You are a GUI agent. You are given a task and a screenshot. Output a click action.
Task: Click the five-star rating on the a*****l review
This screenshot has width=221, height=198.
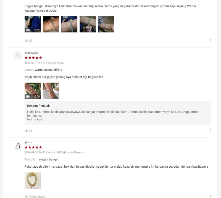click(33, 147)
